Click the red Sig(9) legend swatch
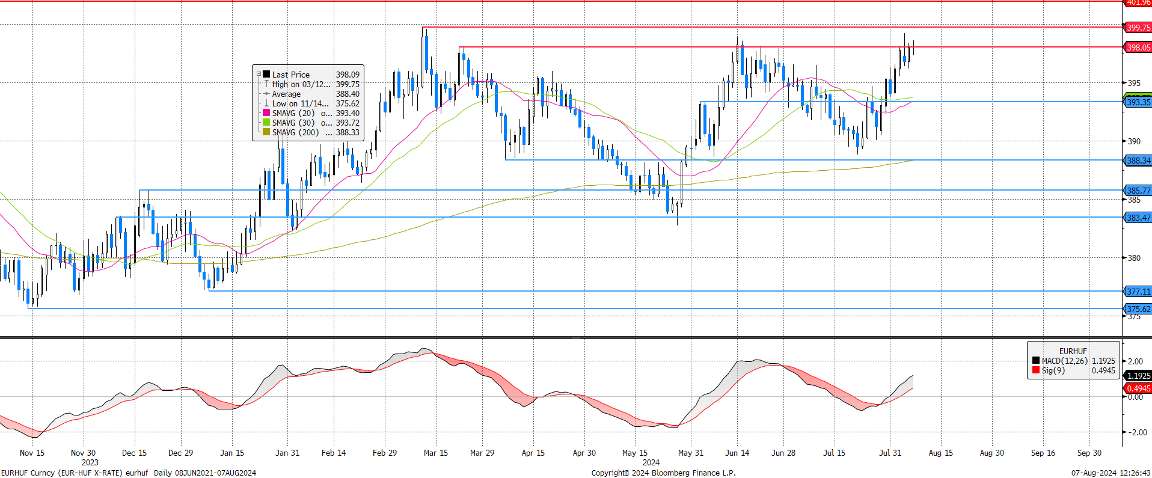The image size is (1152, 478). (1036, 370)
